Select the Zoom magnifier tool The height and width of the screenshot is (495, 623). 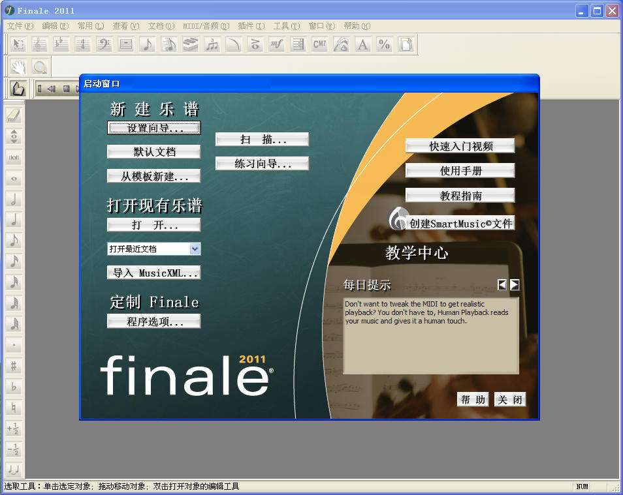[x=39, y=67]
